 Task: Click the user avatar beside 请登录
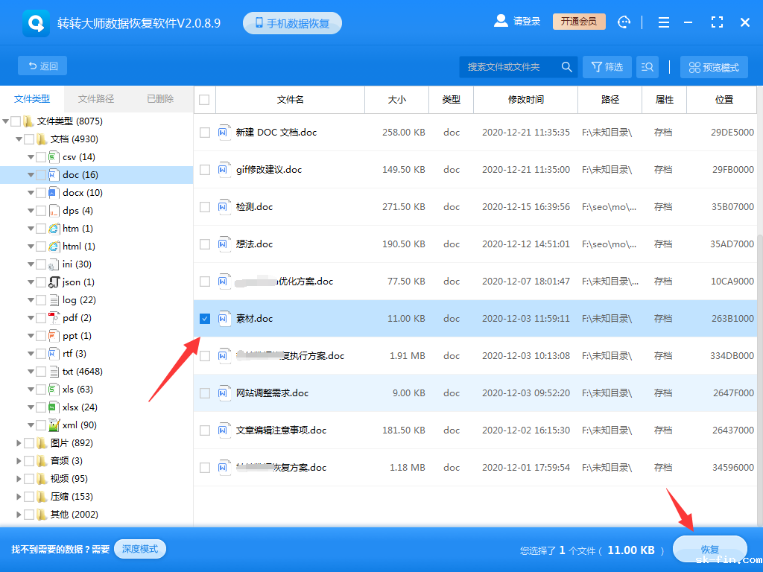pyautogui.click(x=500, y=21)
